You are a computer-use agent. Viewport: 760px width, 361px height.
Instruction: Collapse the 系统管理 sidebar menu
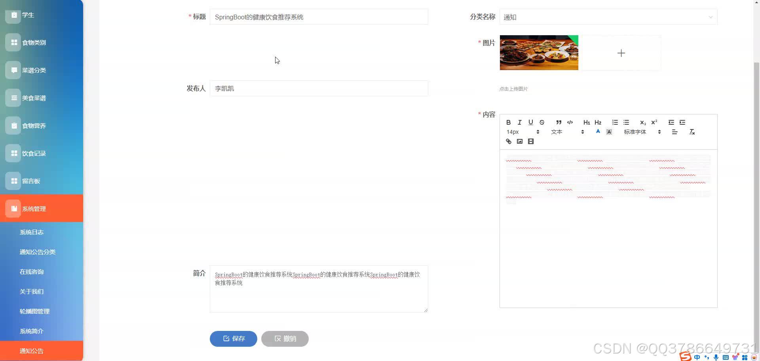pos(42,208)
